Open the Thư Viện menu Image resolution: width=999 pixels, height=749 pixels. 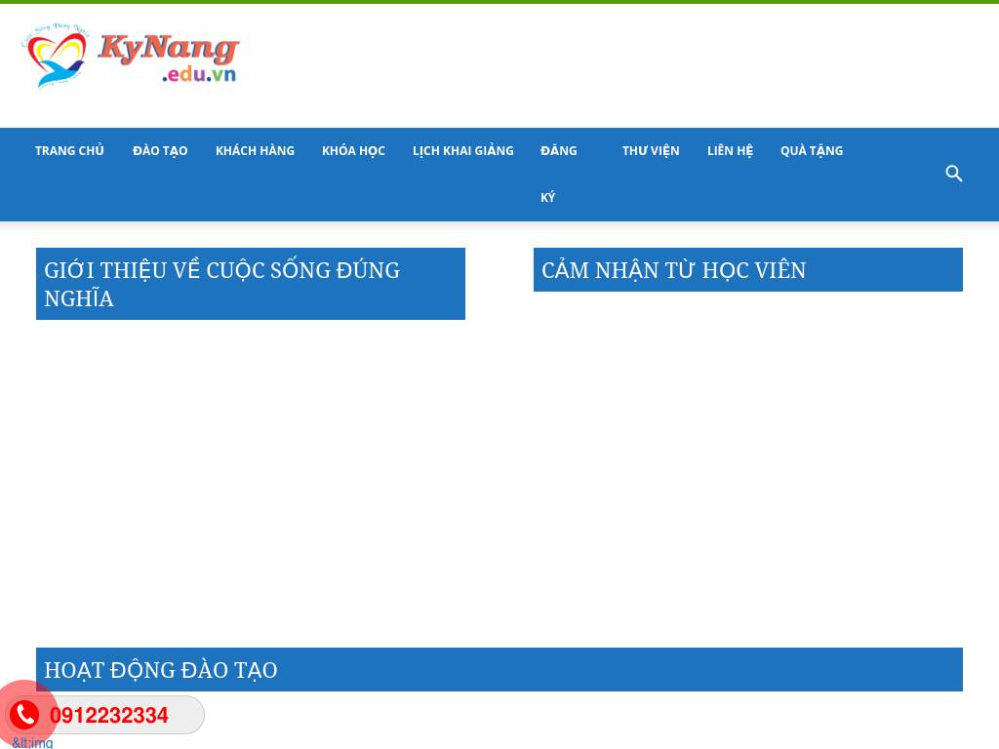pyautogui.click(x=651, y=151)
